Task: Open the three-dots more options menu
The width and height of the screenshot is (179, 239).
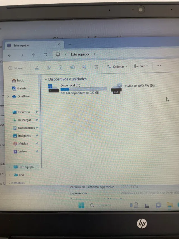Action: (159, 66)
